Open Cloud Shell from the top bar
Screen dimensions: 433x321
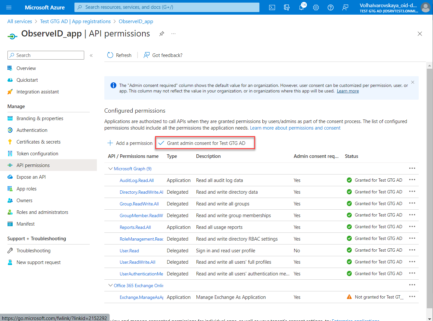tap(272, 7)
